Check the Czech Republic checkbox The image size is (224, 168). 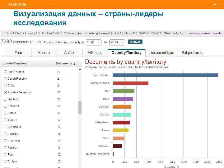(x=5, y=79)
